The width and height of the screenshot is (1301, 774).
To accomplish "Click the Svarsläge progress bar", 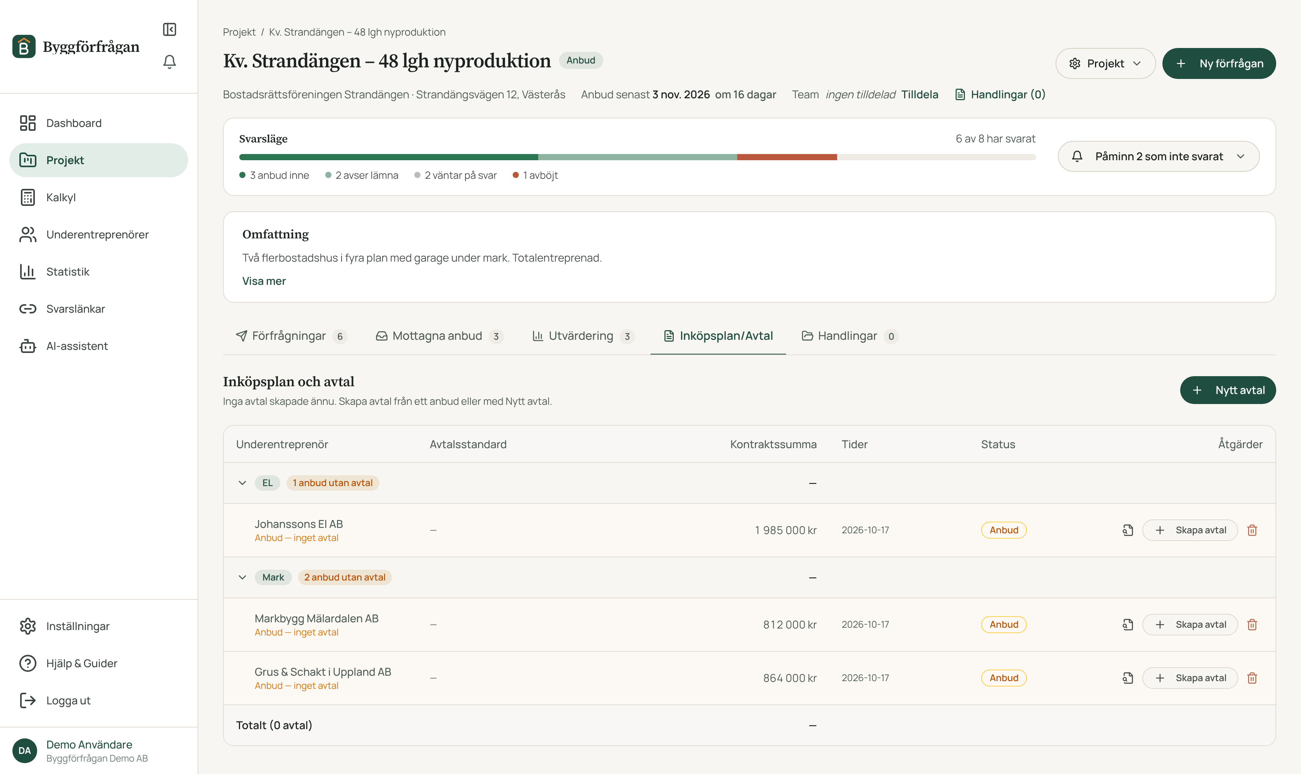I will point(637,157).
